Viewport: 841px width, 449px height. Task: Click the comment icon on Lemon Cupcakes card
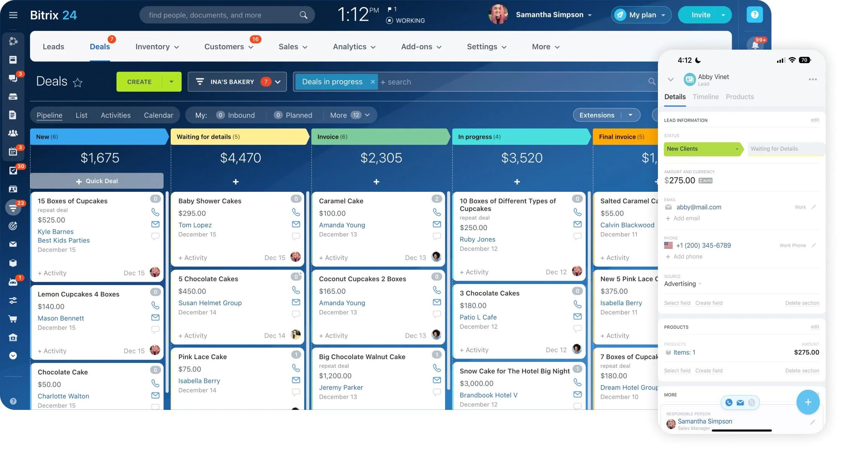pos(155,330)
